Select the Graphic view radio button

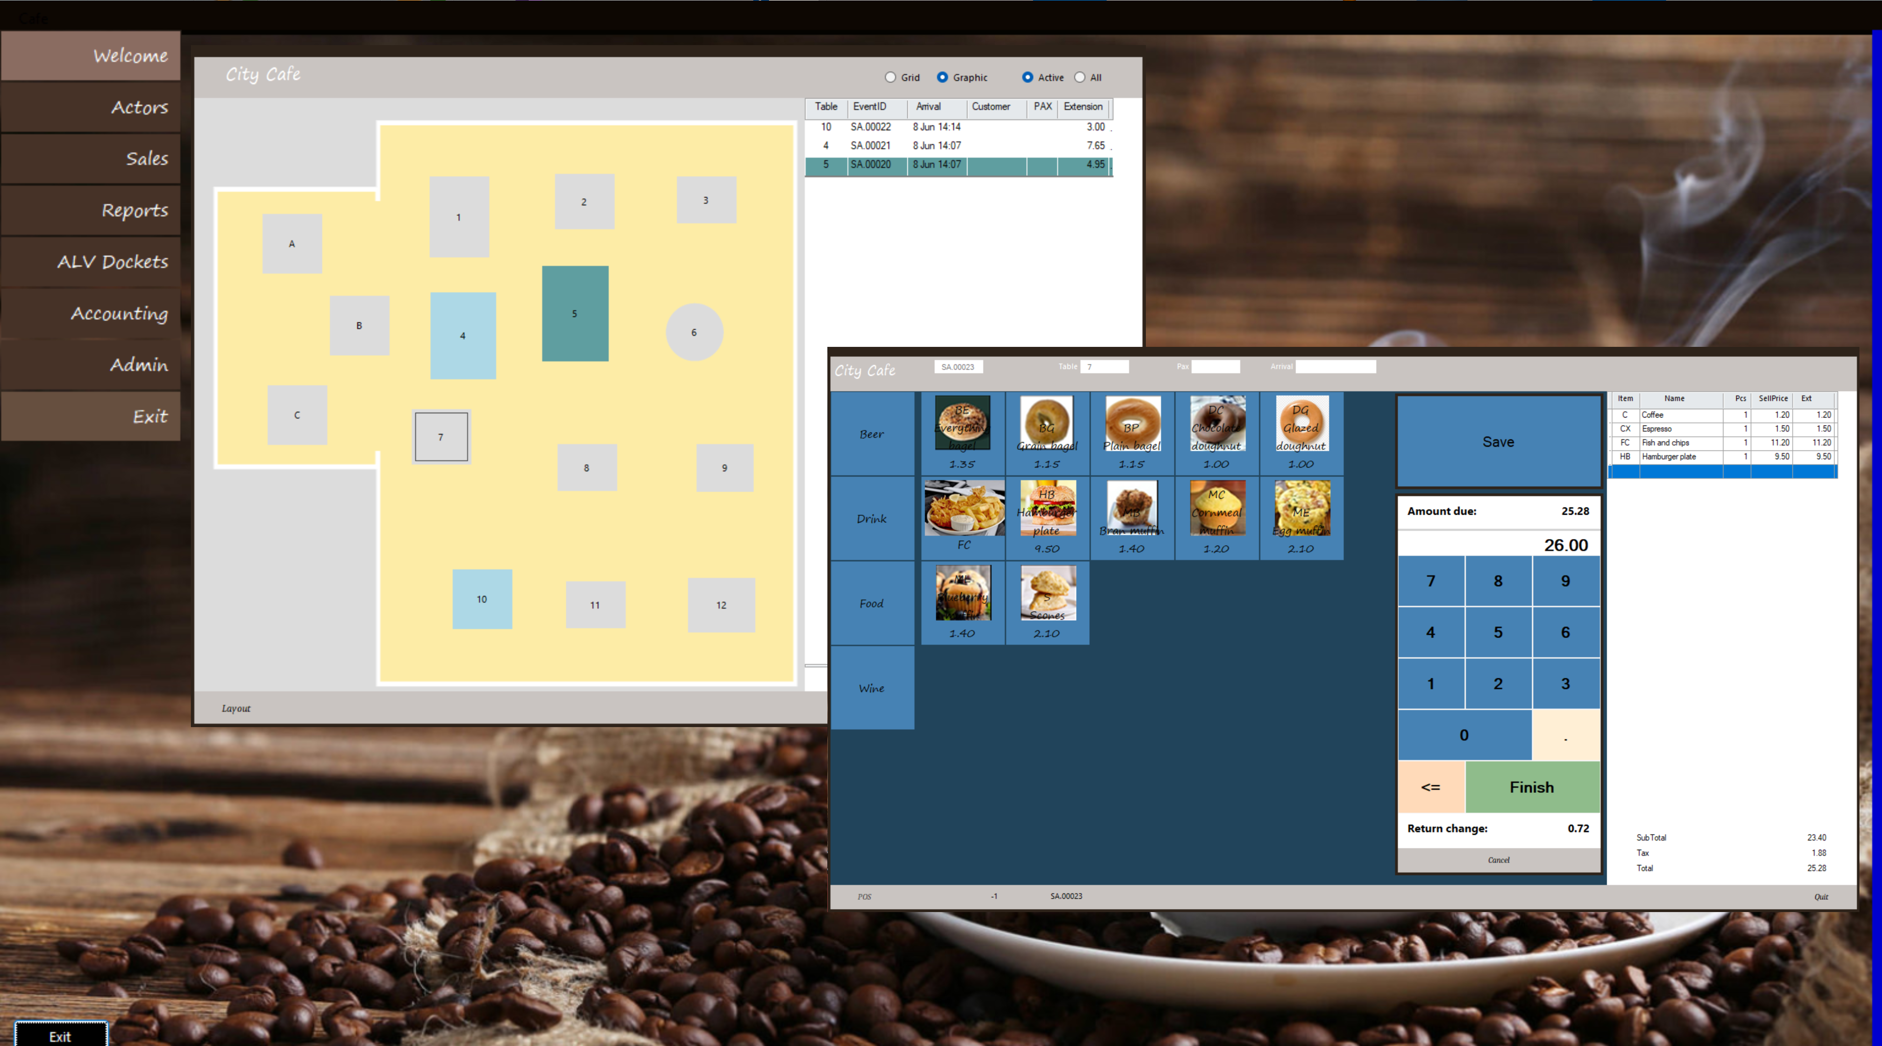pos(942,78)
